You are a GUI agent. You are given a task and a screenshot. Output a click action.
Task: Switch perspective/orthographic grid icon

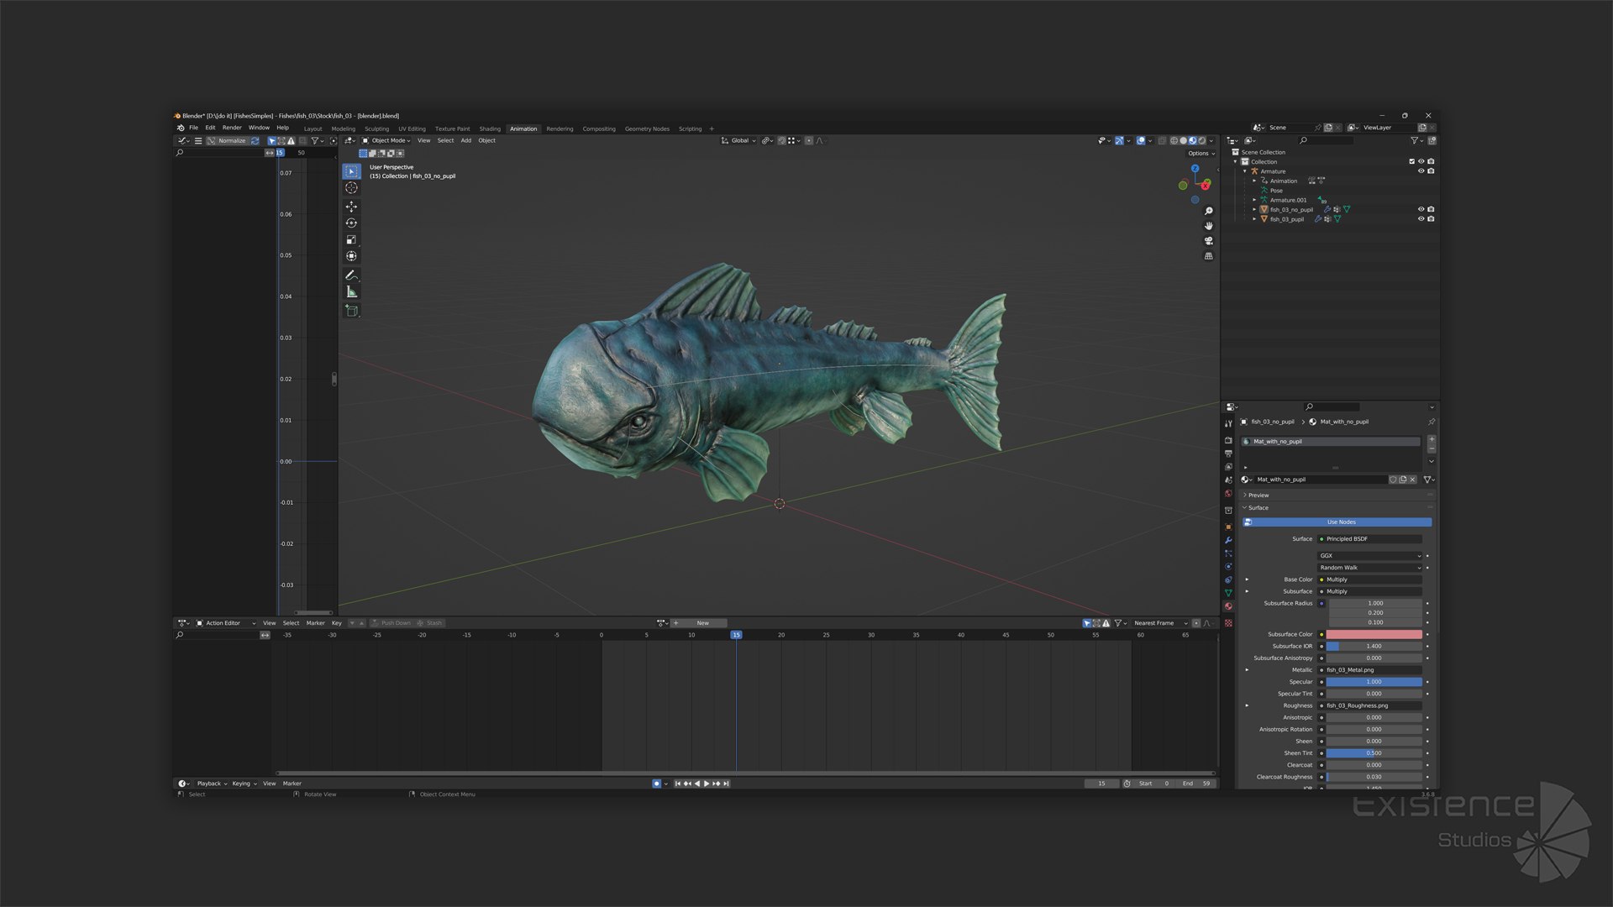[x=1209, y=256]
